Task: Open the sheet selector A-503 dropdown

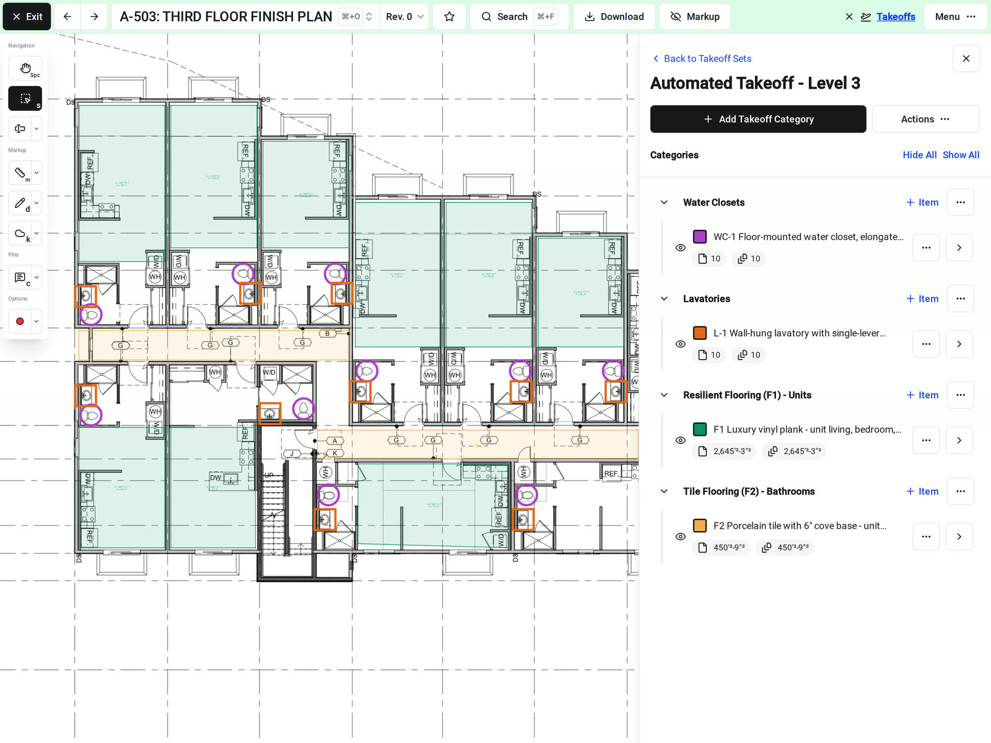Action: pos(246,17)
